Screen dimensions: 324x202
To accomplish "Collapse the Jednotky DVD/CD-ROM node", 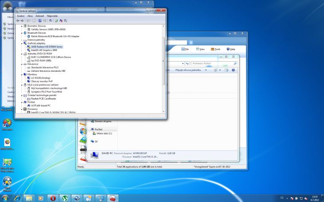I will (x=22, y=54).
